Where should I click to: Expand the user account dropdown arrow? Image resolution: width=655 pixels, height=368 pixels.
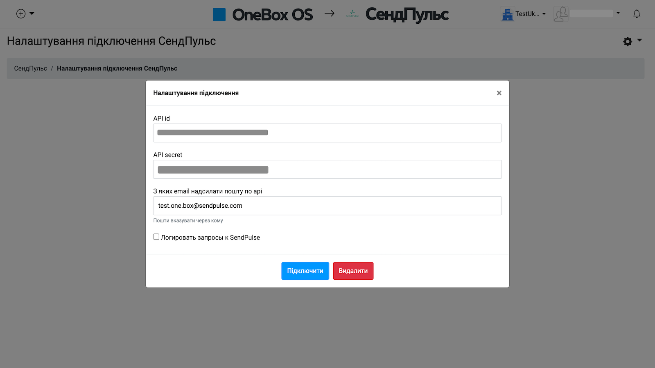(x=618, y=13)
